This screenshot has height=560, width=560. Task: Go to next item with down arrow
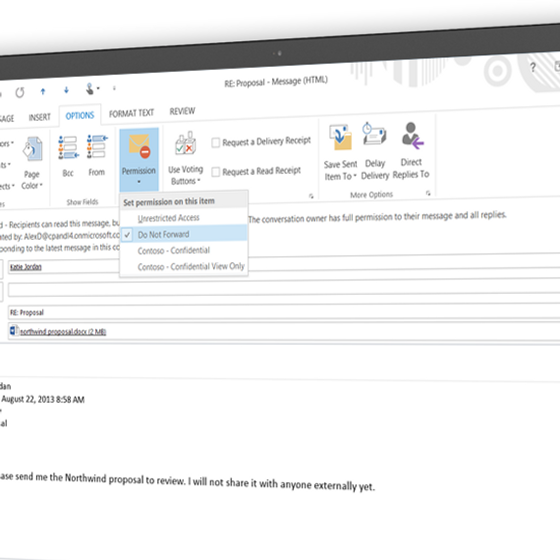pos(66,90)
